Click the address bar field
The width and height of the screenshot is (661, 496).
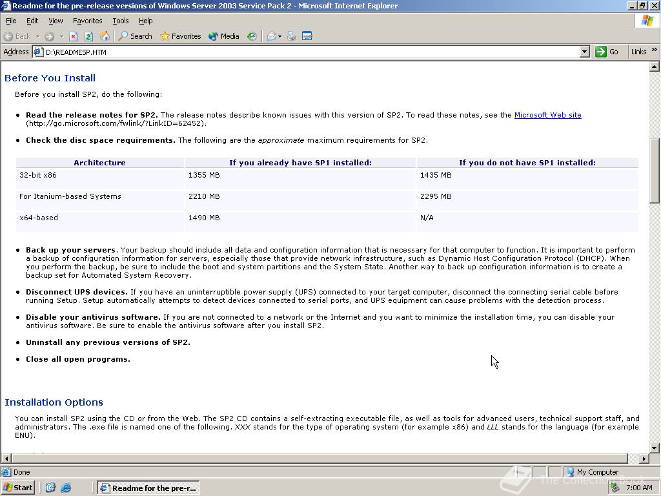[311, 52]
